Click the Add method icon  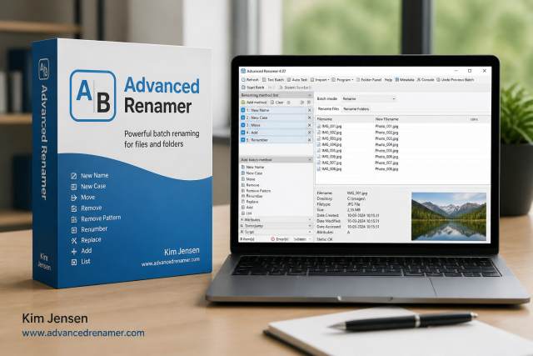point(243,102)
